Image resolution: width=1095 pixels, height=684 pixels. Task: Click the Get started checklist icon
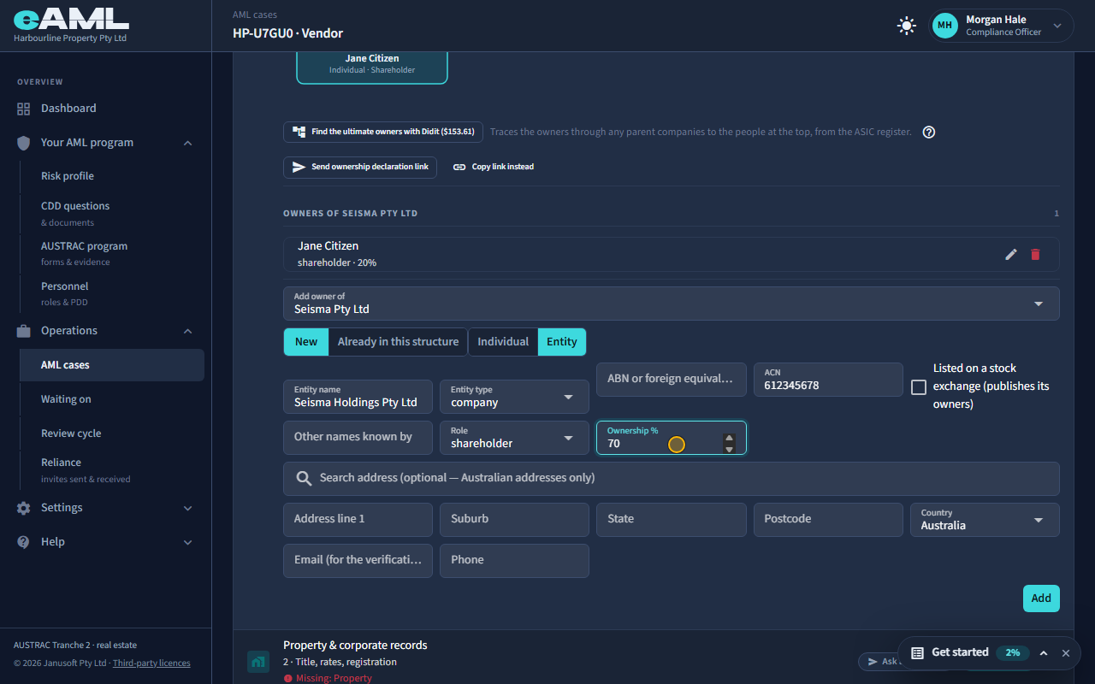click(917, 652)
